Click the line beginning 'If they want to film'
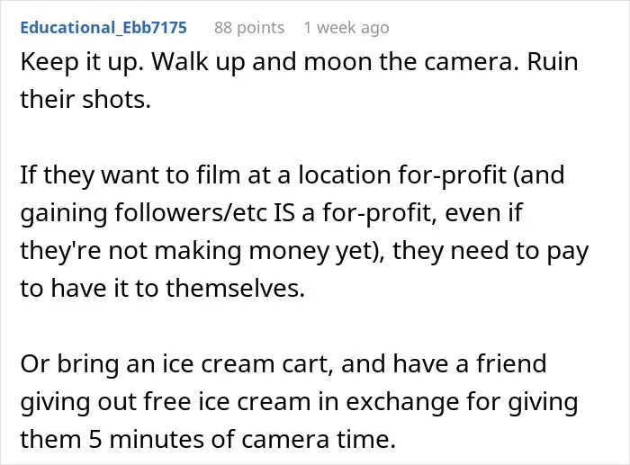This screenshot has width=630, height=465. click(292, 175)
